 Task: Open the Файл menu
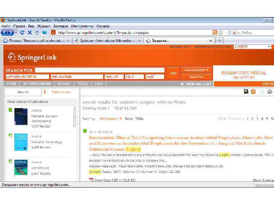pyautogui.click(x=6, y=26)
